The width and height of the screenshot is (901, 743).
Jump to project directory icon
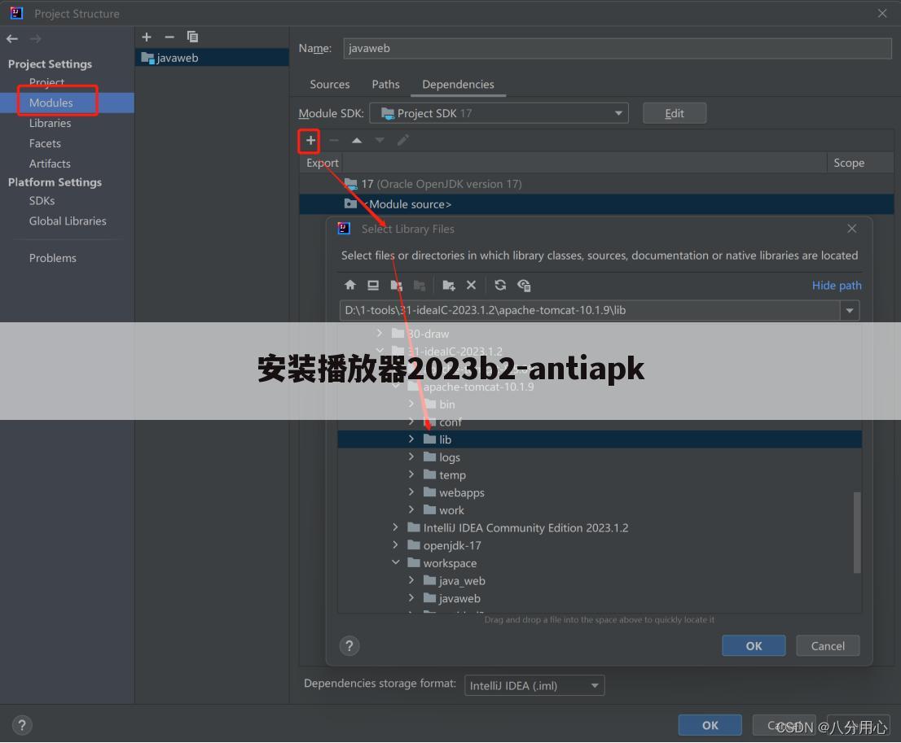point(397,285)
